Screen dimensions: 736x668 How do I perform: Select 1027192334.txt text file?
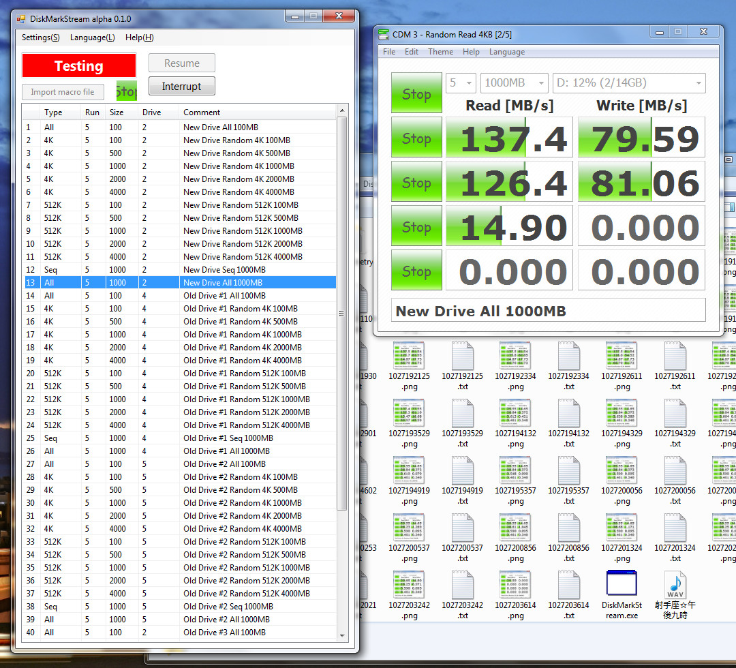point(568,356)
